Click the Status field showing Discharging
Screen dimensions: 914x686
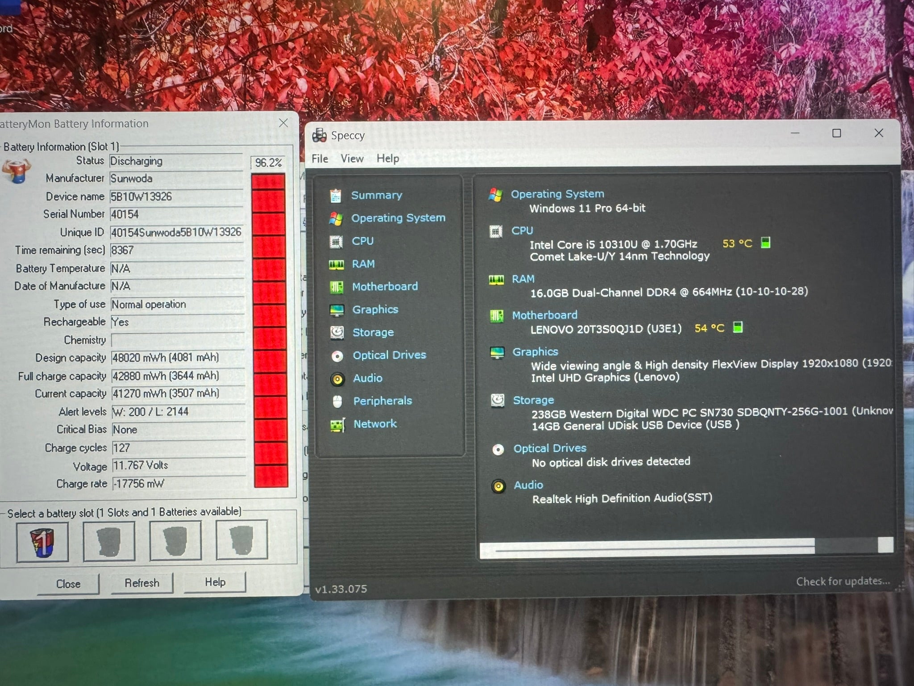click(176, 161)
